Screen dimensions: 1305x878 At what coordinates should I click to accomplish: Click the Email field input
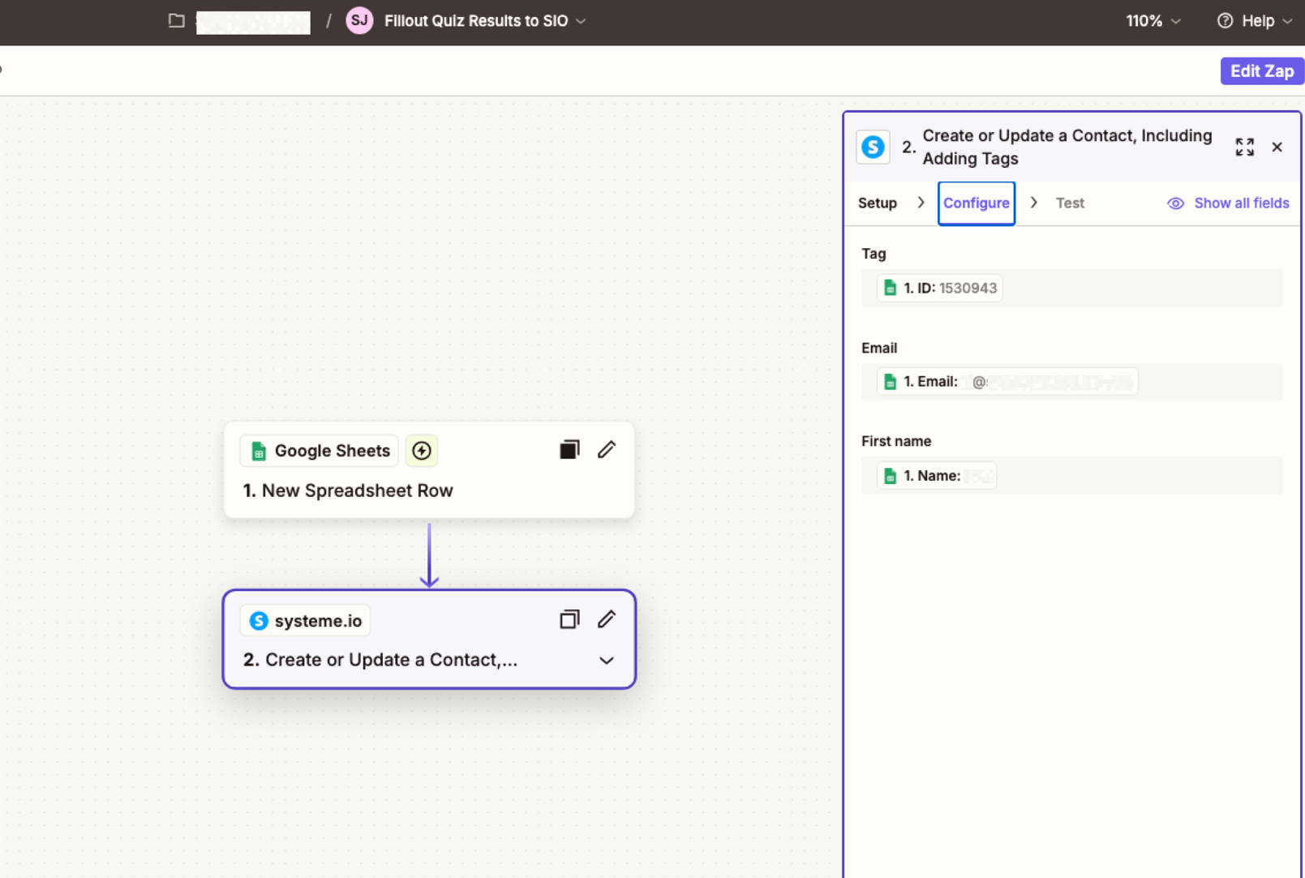1072,382
